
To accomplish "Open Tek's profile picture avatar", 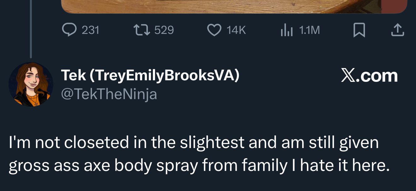I will tap(31, 84).
